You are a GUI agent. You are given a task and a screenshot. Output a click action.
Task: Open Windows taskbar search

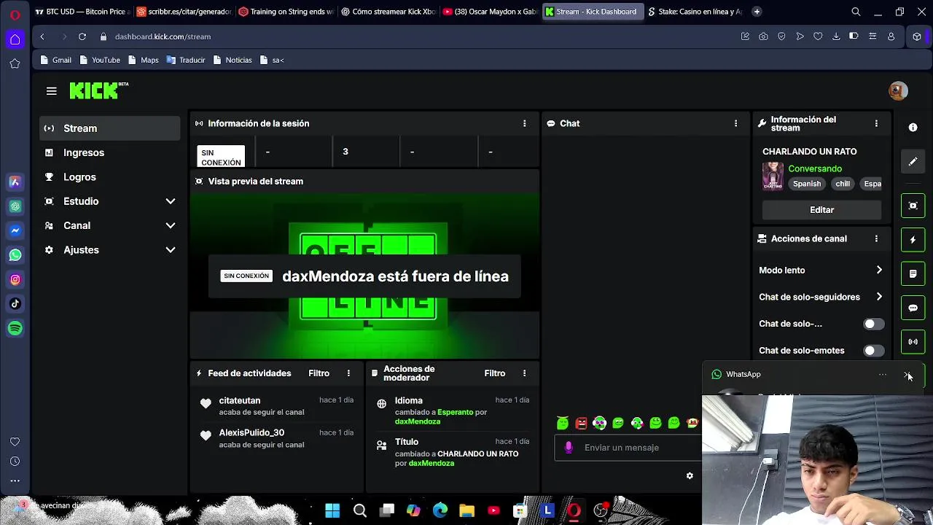[x=359, y=510]
